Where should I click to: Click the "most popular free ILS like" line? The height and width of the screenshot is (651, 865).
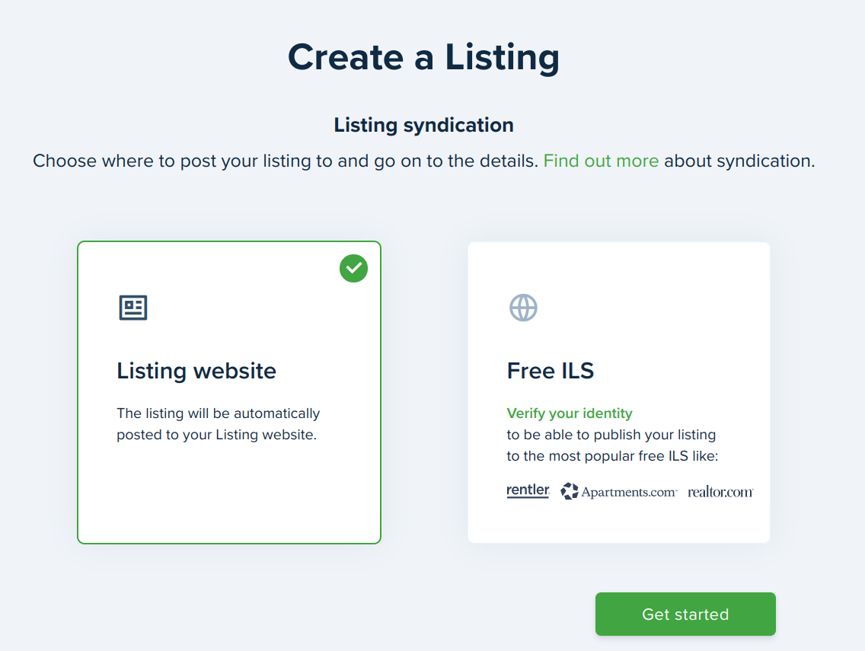click(613, 456)
